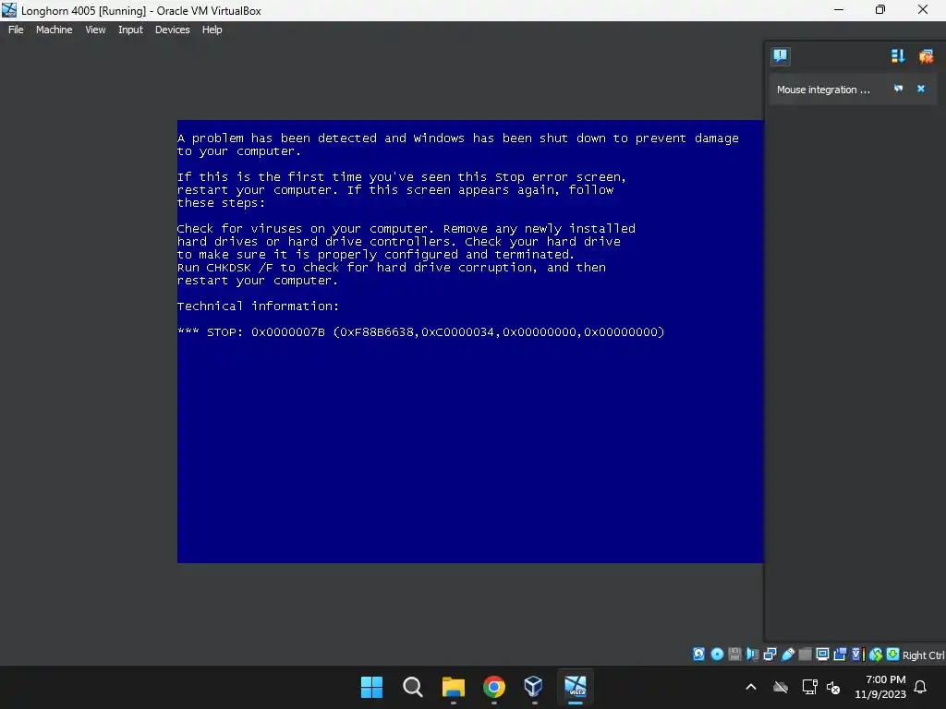The image size is (946, 709).
Task: Open the Machine menu
Action: point(54,30)
